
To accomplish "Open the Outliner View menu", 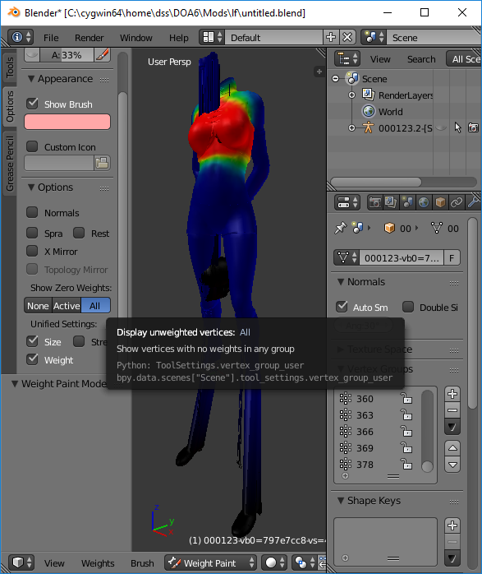I will pyautogui.click(x=380, y=59).
